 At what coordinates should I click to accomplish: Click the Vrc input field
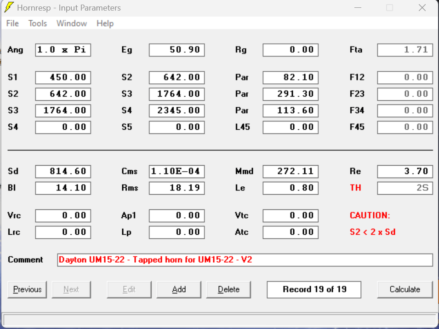coord(63,216)
